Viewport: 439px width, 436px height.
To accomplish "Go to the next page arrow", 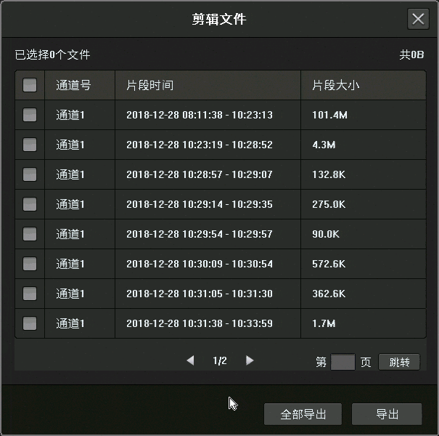I will [250, 360].
